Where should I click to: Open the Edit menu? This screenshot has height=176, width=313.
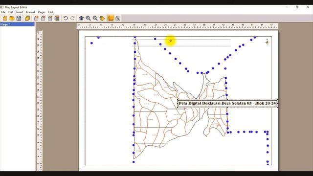point(11,12)
